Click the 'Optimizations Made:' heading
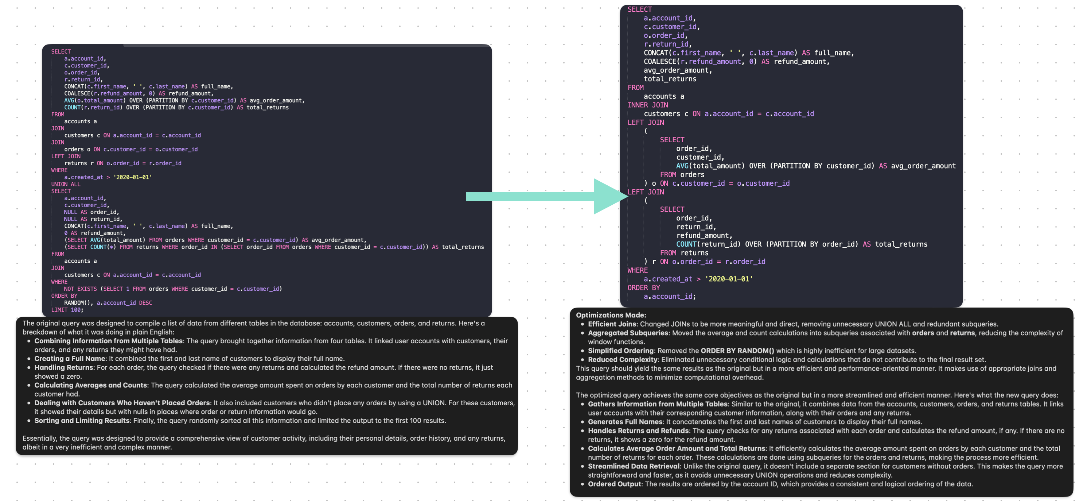This screenshot has height=502, width=1087. (611, 315)
